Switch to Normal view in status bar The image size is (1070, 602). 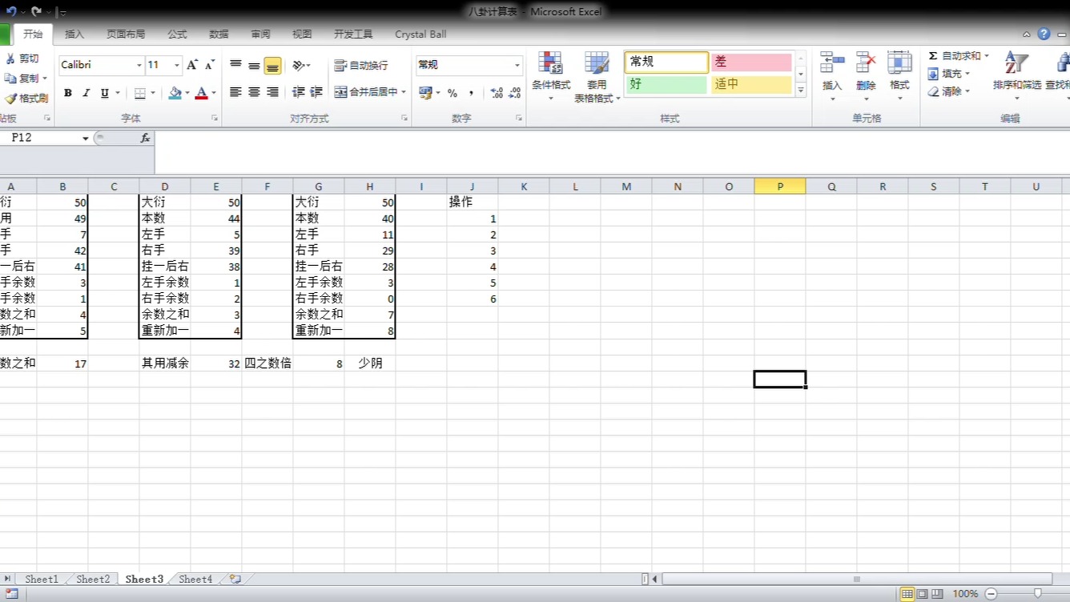click(x=907, y=594)
